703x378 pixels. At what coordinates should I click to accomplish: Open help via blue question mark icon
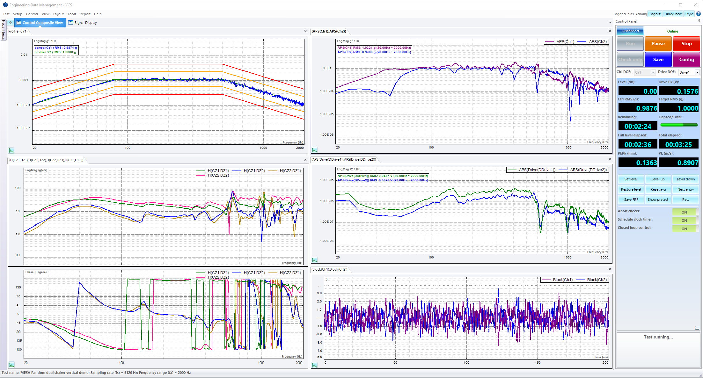pyautogui.click(x=699, y=14)
